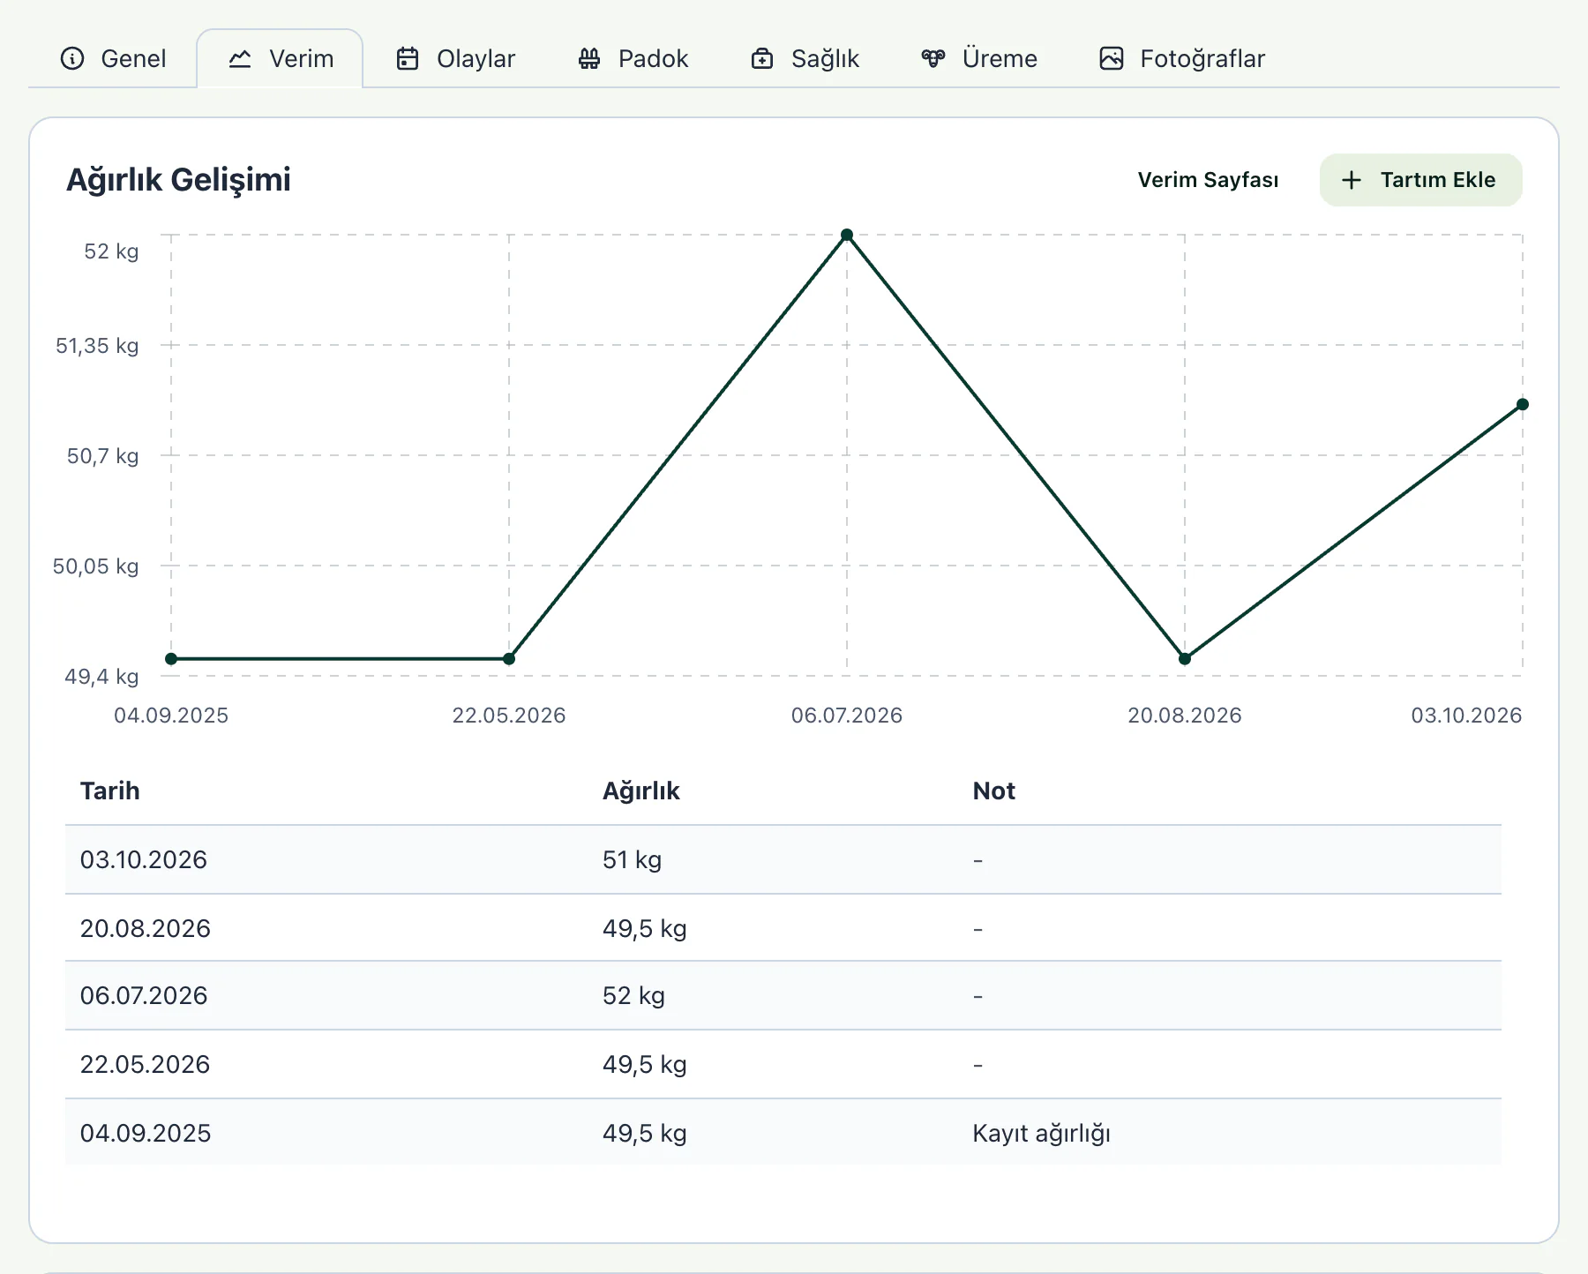1588x1274 pixels.
Task: Click the plus icon in Tartım Ekle
Action: pos(1352,180)
